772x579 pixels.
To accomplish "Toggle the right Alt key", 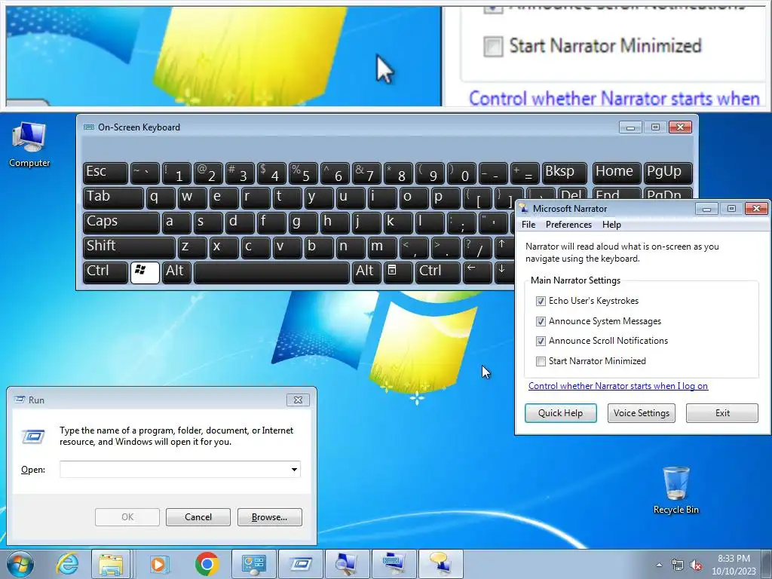I will coord(366,272).
